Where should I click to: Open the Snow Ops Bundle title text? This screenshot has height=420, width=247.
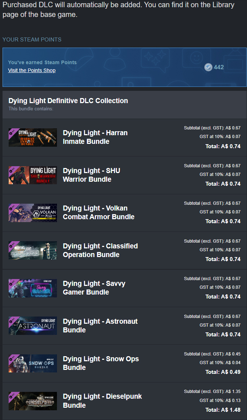tap(101, 363)
